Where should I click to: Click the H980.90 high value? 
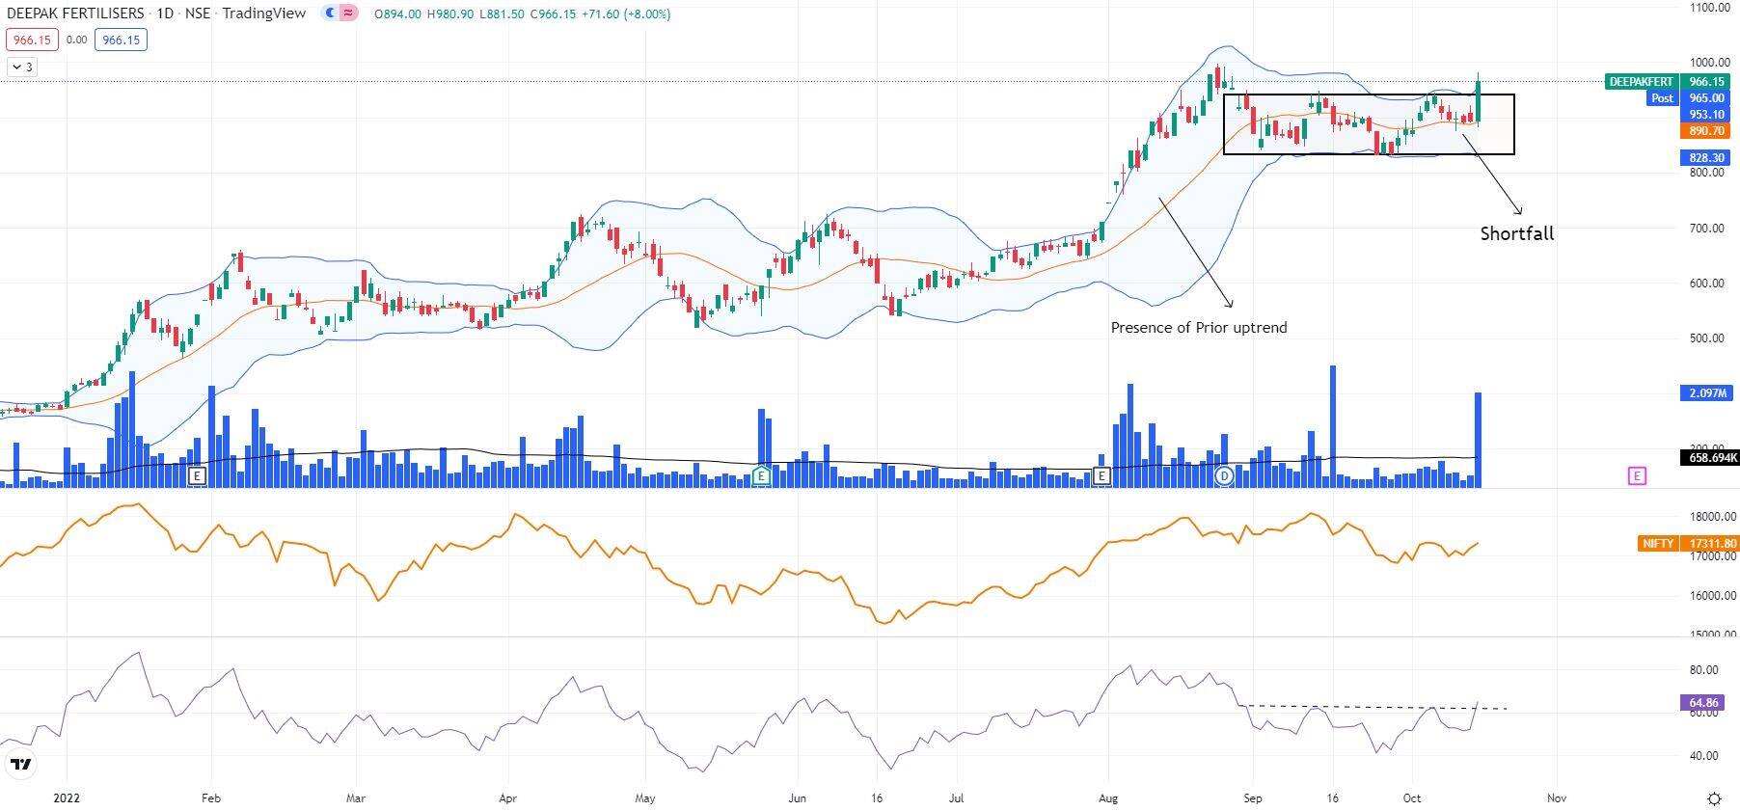point(449,14)
